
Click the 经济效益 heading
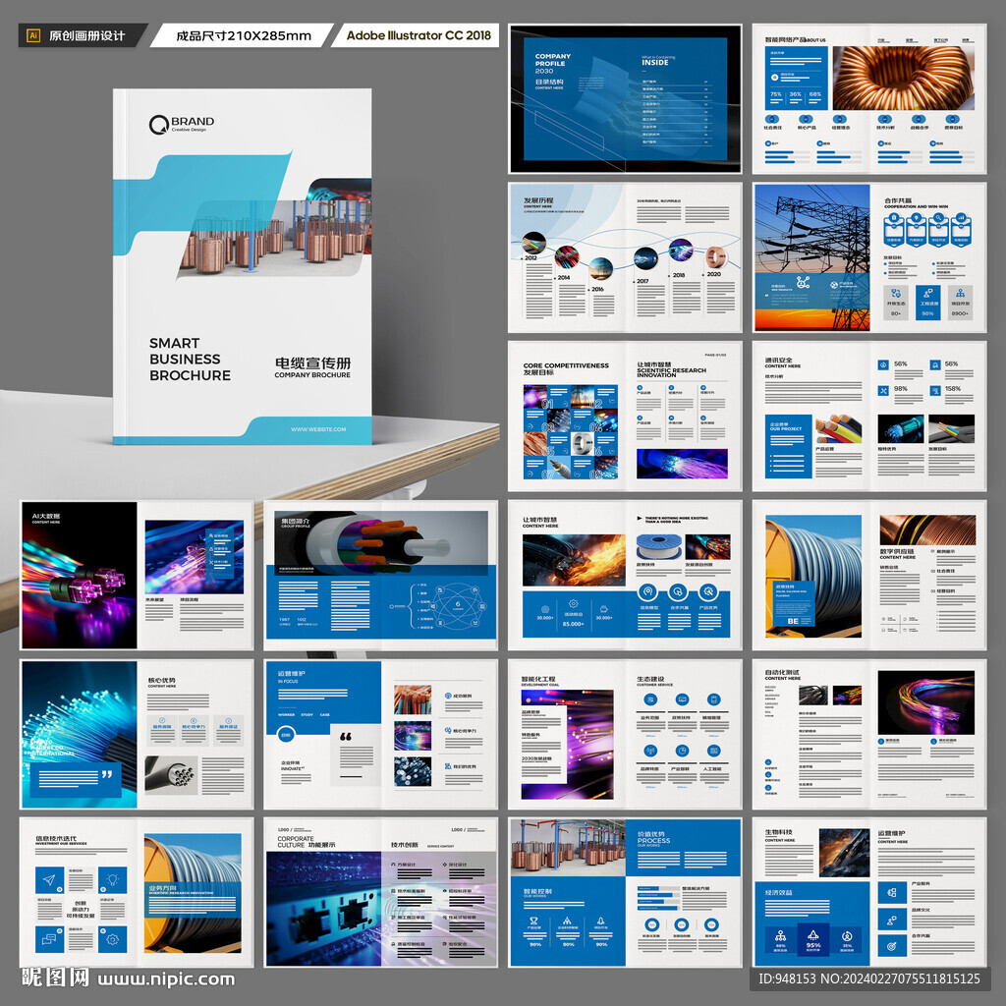click(x=778, y=892)
